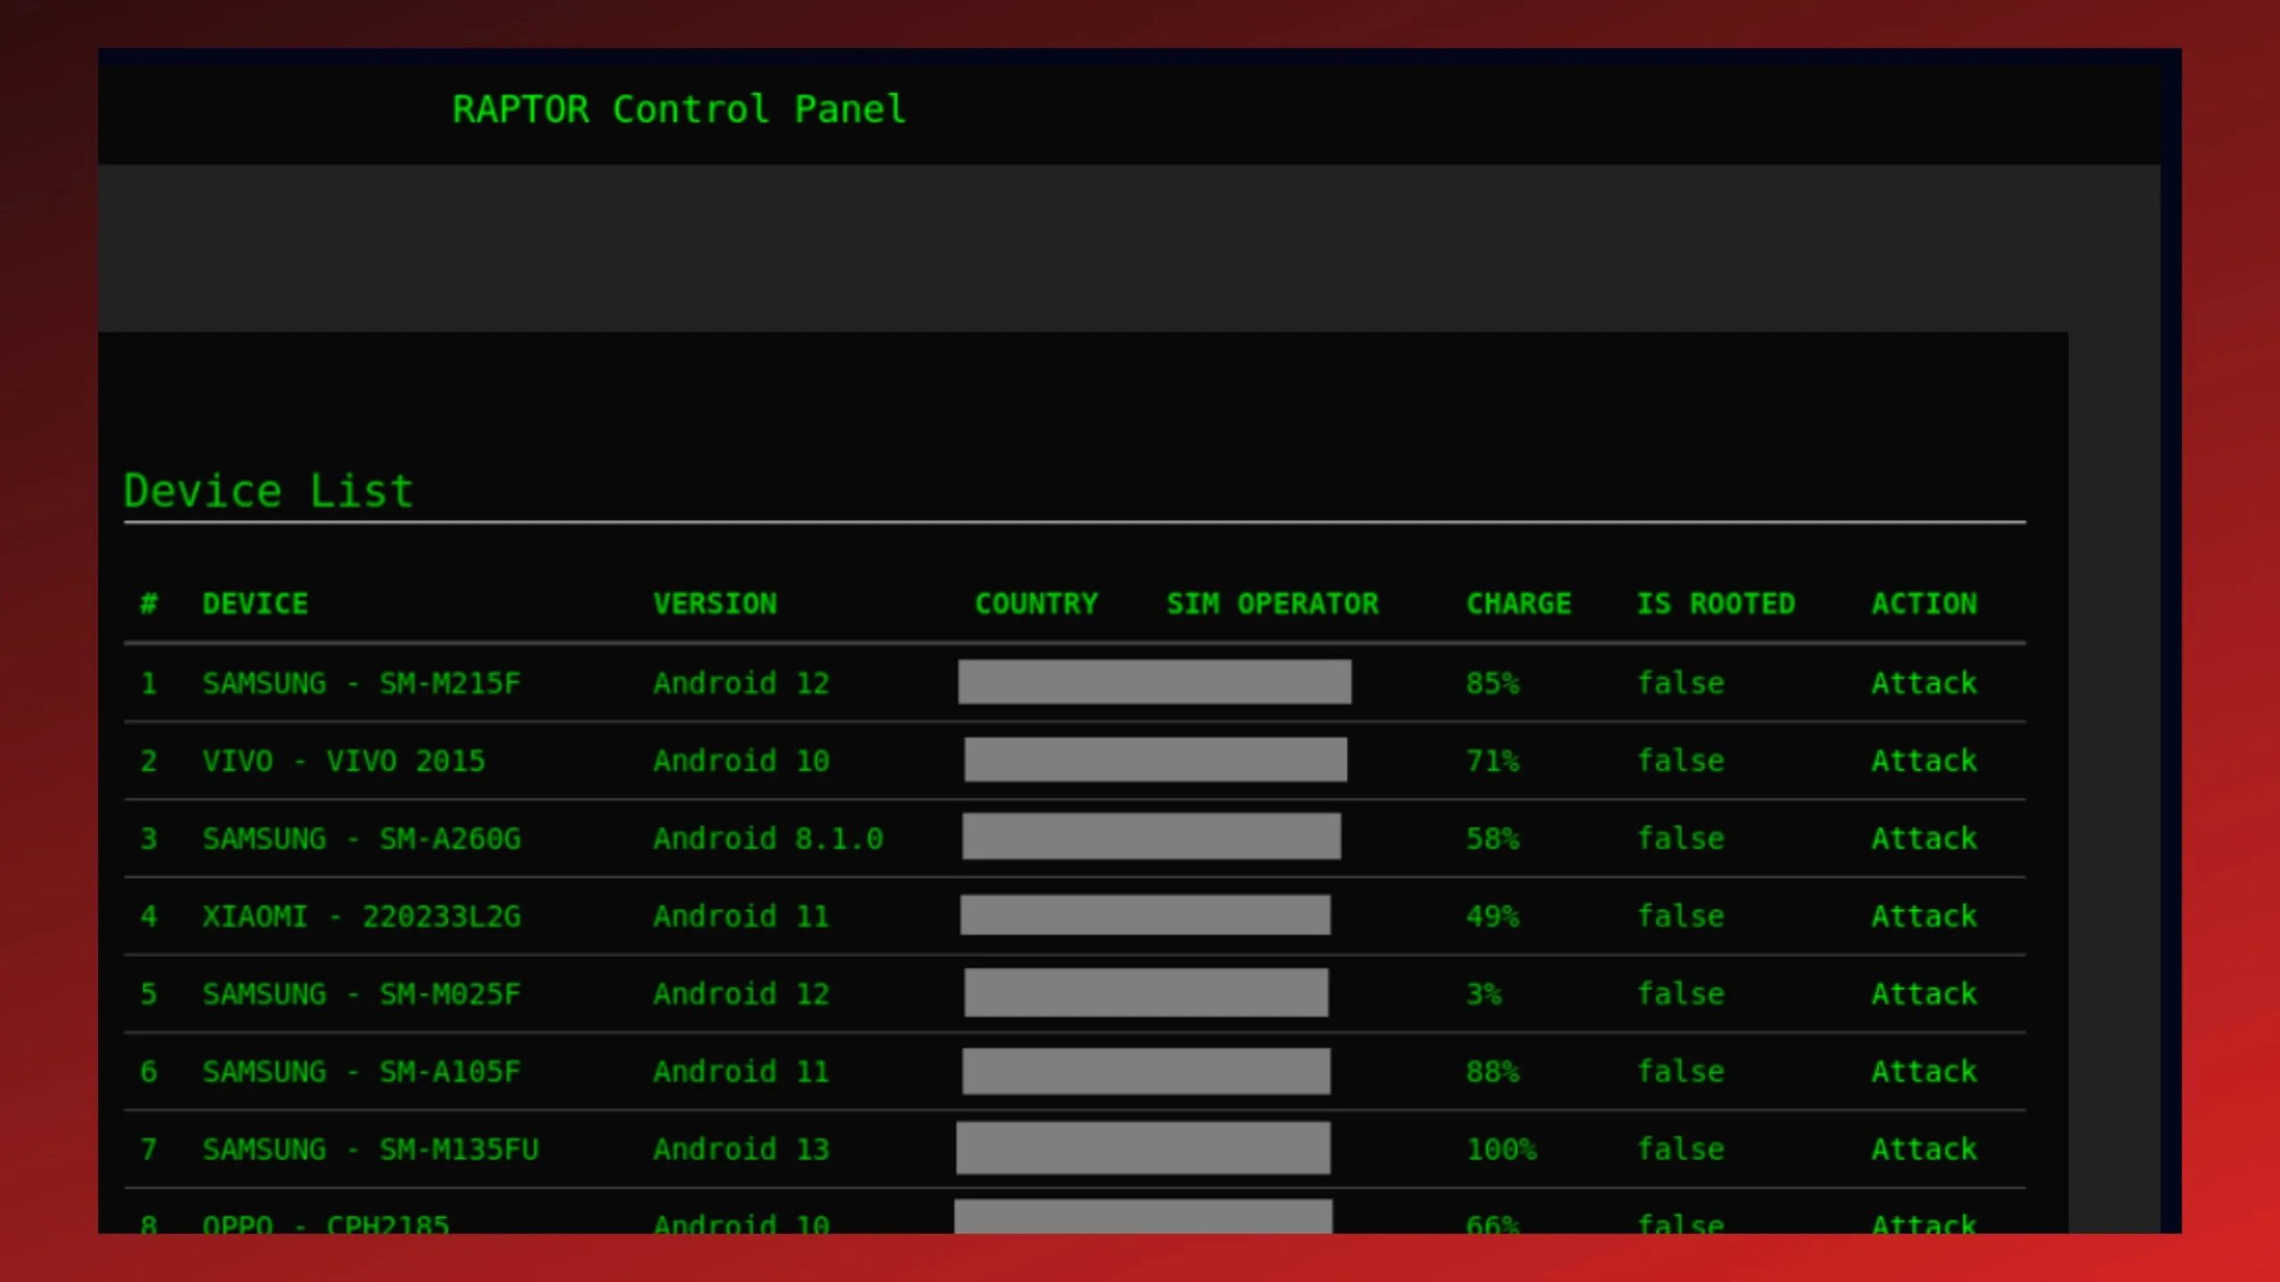Click the COUNTRY column header
Image resolution: width=2280 pixels, height=1282 pixels.
point(1037,604)
